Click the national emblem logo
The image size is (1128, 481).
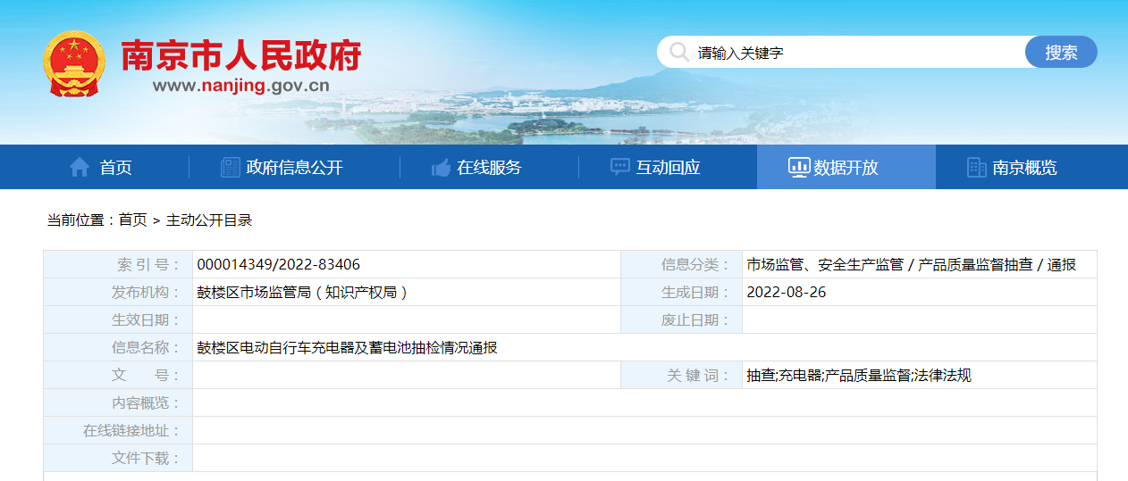(x=74, y=64)
